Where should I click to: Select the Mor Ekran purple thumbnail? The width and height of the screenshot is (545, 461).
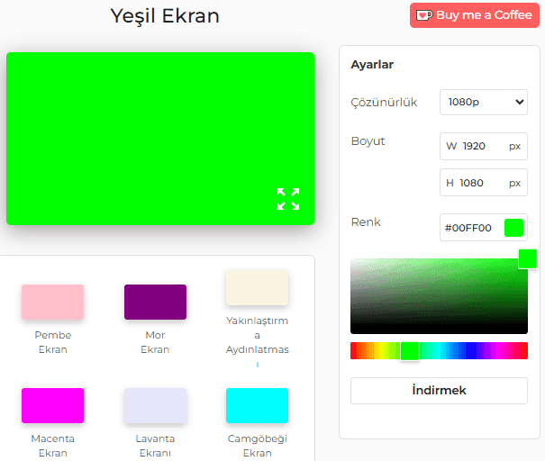click(x=155, y=302)
